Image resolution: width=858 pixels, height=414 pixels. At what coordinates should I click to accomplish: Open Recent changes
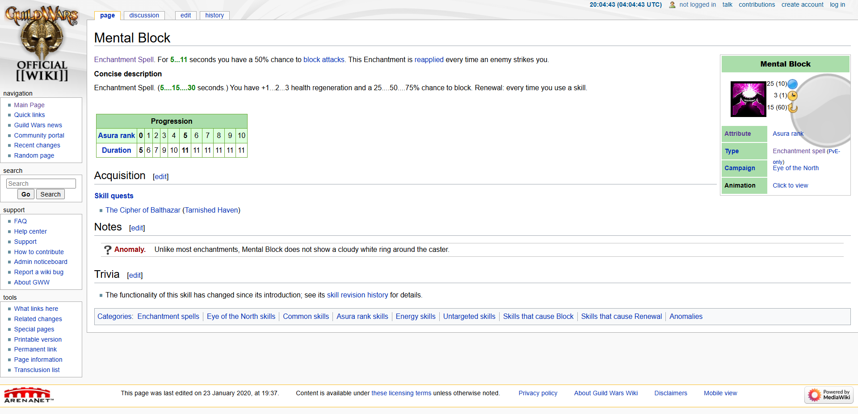(37, 145)
